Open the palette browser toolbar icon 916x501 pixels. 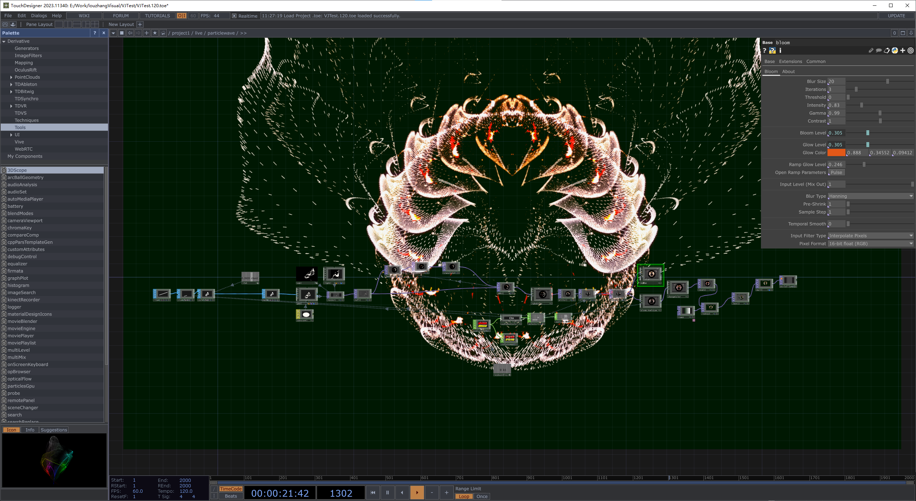[5, 24]
